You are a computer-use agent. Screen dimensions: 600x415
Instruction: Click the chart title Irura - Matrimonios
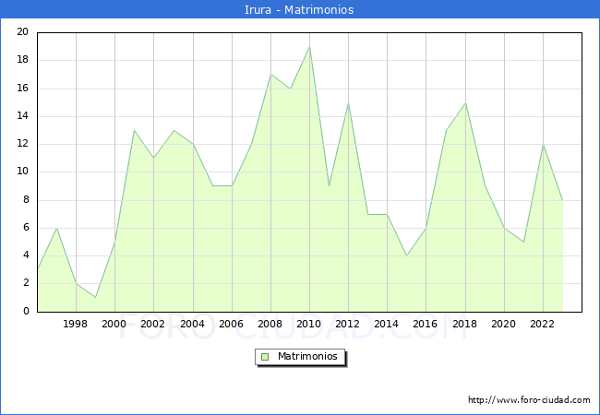(x=300, y=9)
